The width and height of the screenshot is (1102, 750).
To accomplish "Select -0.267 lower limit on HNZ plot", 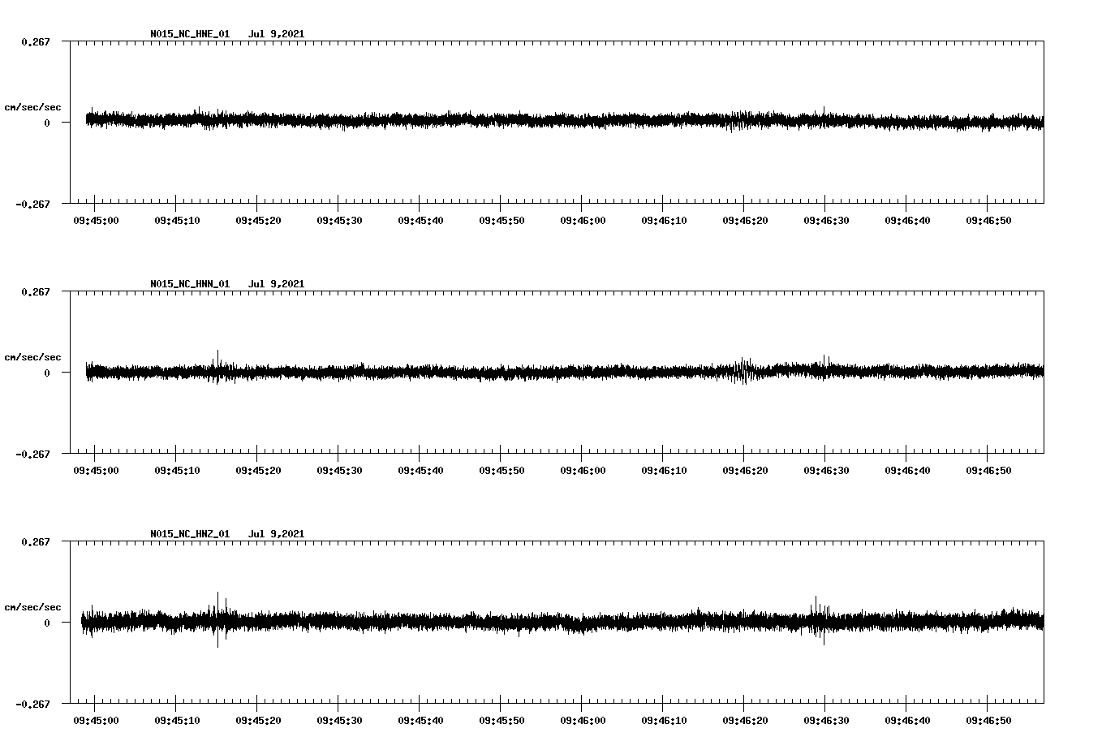I will click(x=32, y=704).
